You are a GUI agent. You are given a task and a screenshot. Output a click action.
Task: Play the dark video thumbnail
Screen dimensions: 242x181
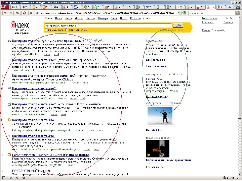point(158,148)
